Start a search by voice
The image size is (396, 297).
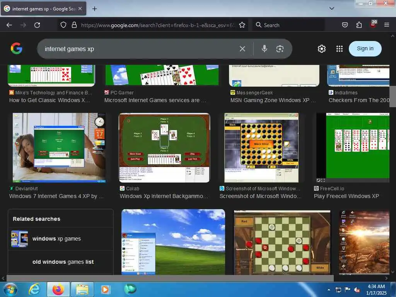[265, 48]
